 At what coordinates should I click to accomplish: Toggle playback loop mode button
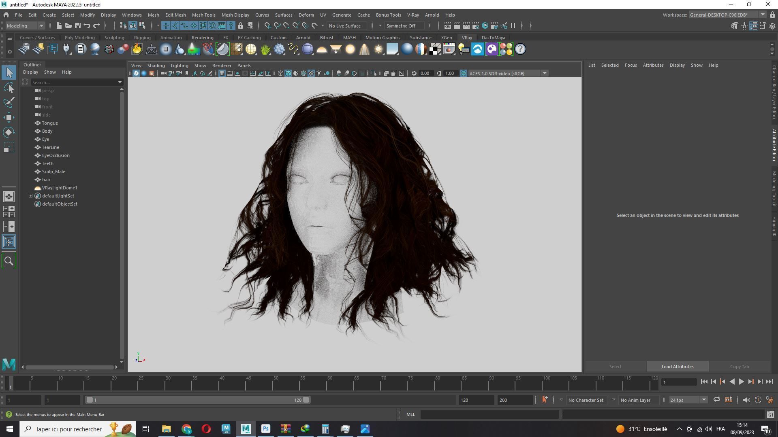click(x=716, y=400)
